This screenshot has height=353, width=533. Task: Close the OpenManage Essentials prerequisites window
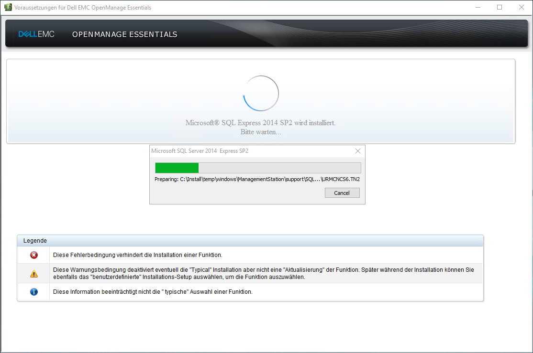pyautogui.click(x=521, y=7)
